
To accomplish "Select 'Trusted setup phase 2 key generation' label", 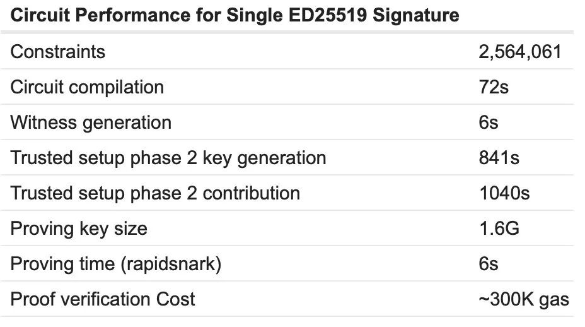I will (x=168, y=158).
